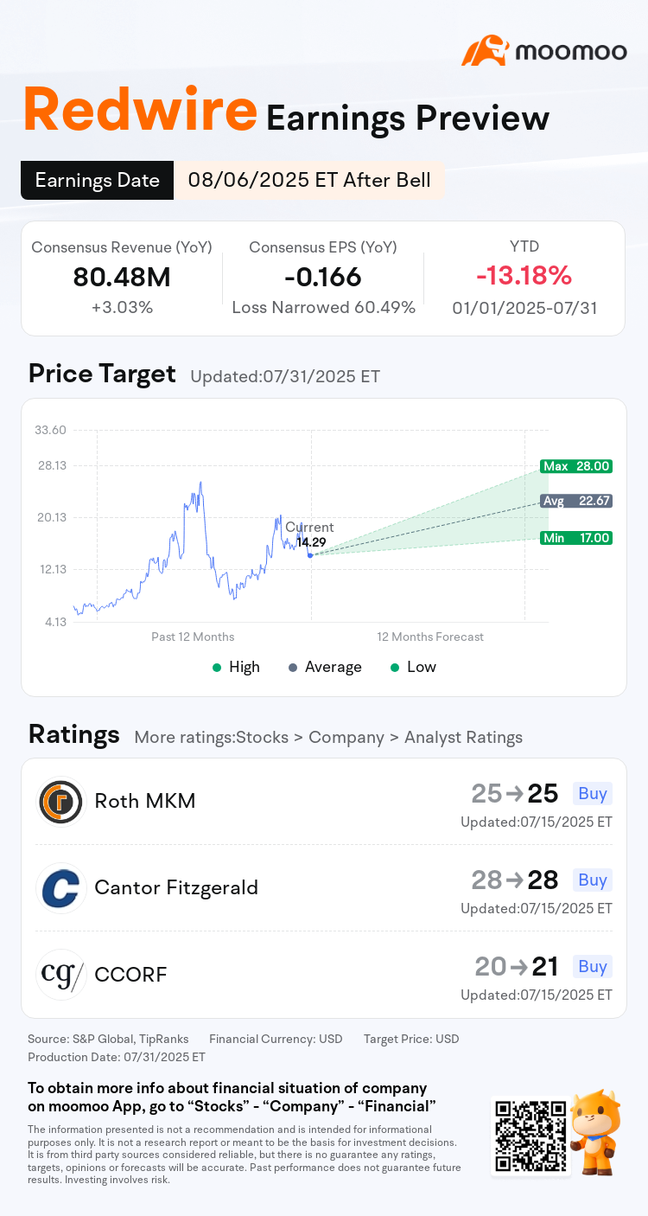The image size is (648, 1216).
Task: Open the Earnings Date label tab
Action: coord(97,181)
